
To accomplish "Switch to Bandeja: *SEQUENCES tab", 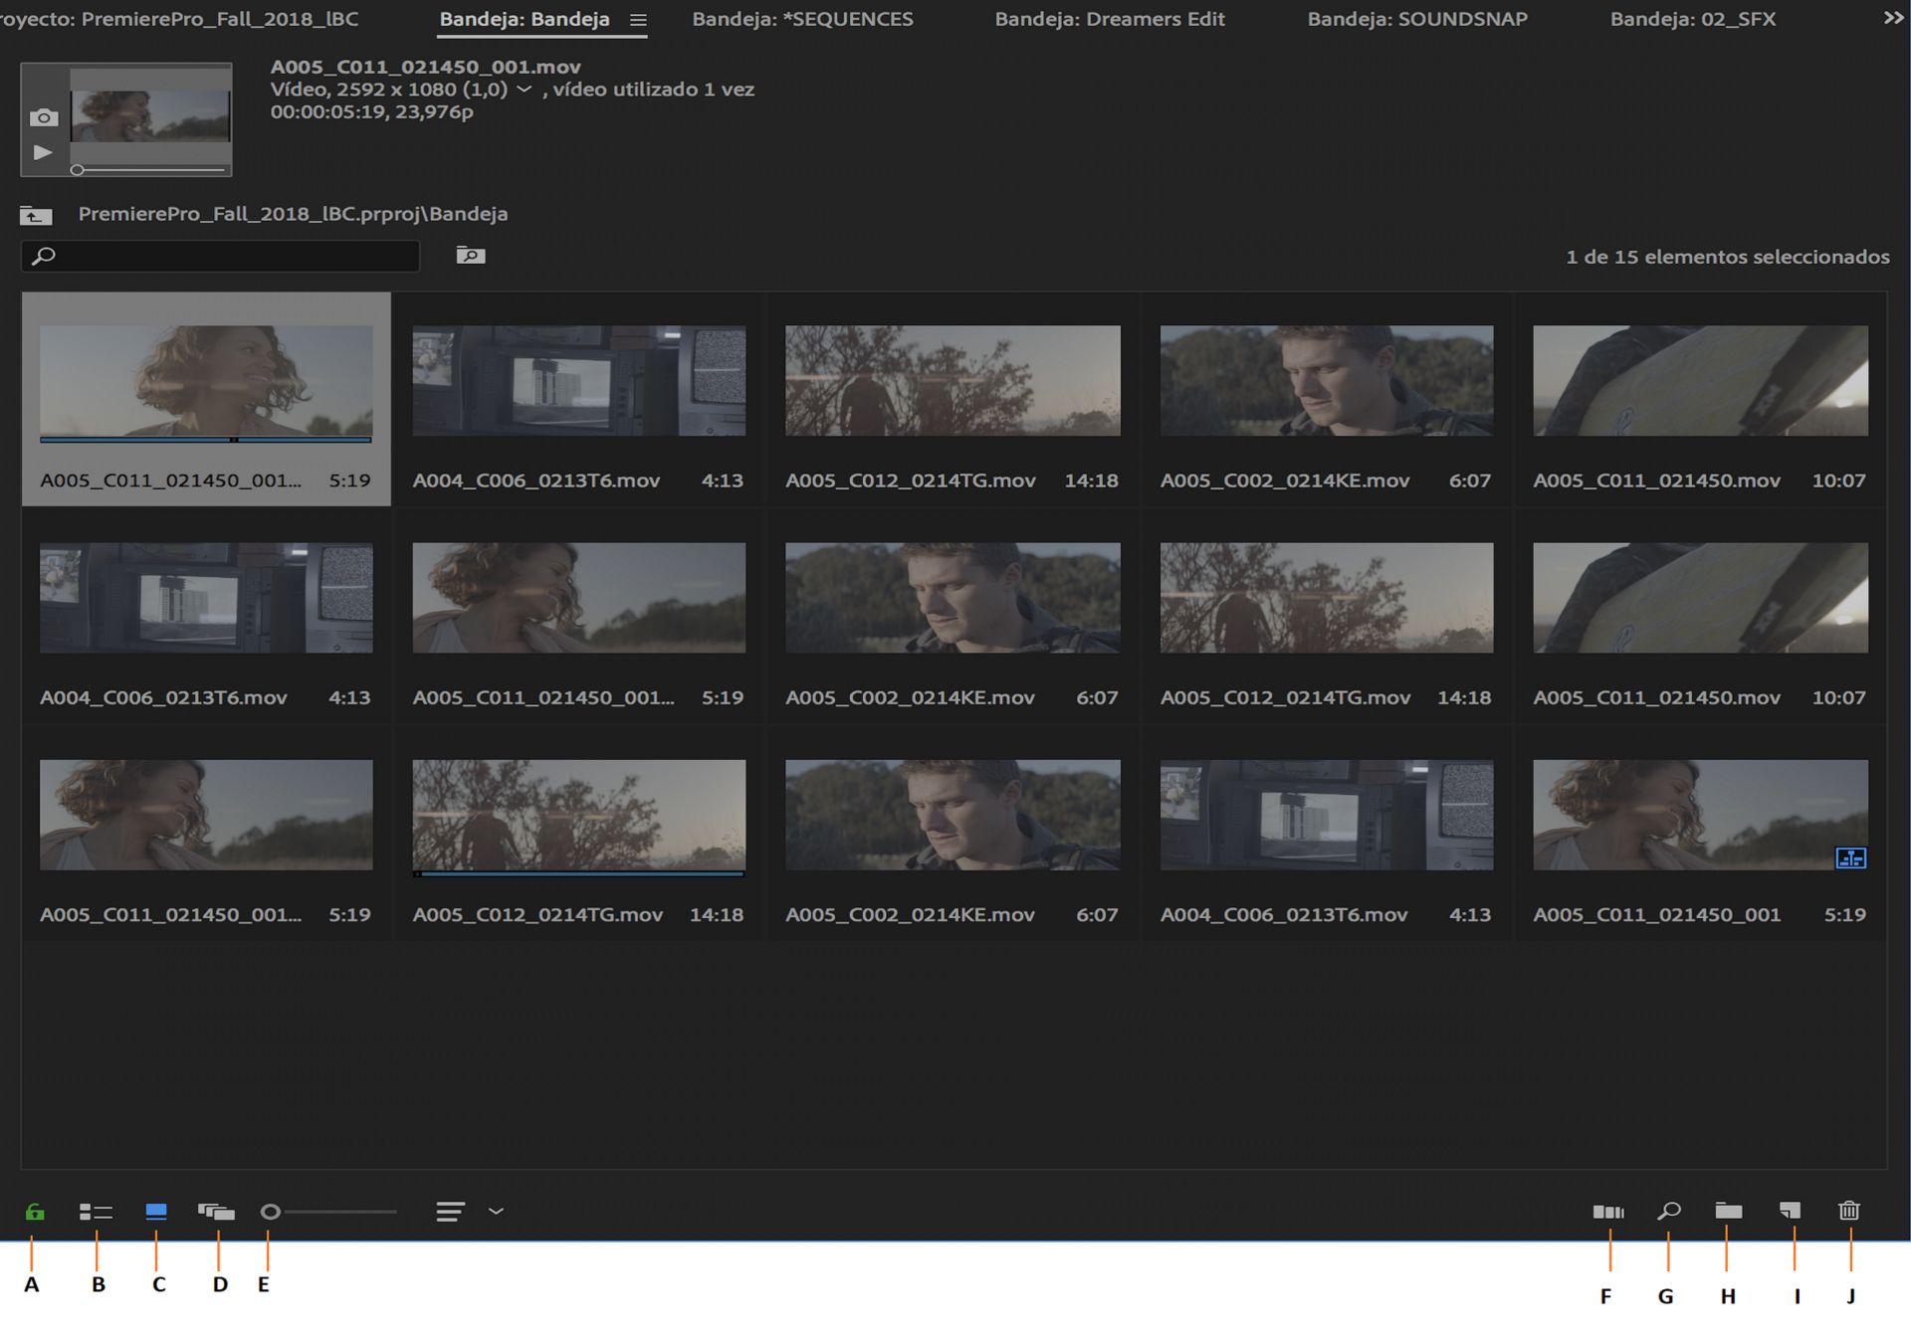I will pos(802,19).
